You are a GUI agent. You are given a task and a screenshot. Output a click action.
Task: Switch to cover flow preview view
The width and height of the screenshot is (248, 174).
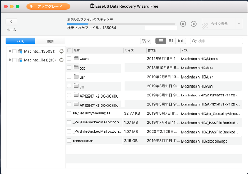coord(180,41)
